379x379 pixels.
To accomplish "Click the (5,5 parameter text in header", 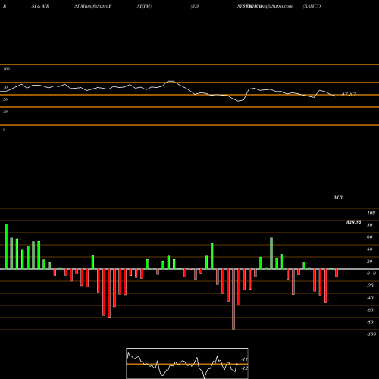I will point(195,6).
